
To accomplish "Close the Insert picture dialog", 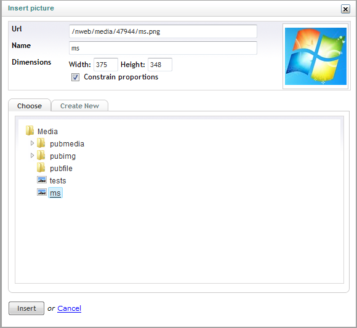I will [345, 9].
